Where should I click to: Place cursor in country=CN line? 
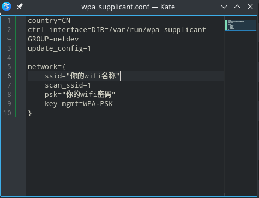(49, 21)
